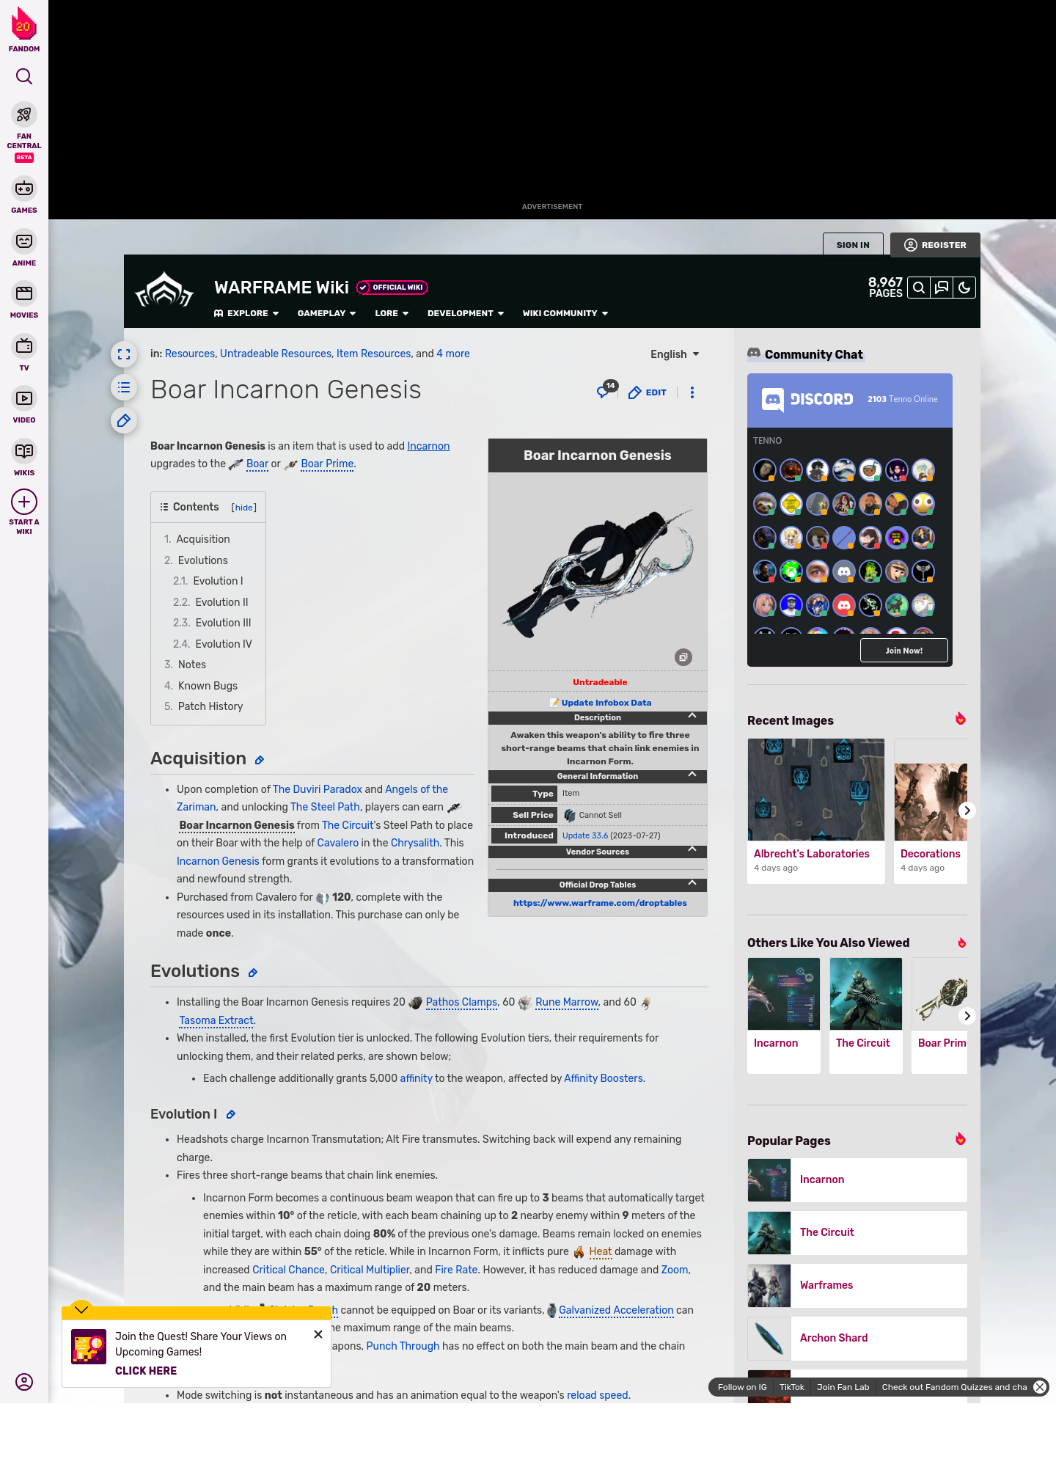Viewport: 1056px width, 1467px height.
Task: Open the Pathos Clamps link
Action: click(461, 1002)
